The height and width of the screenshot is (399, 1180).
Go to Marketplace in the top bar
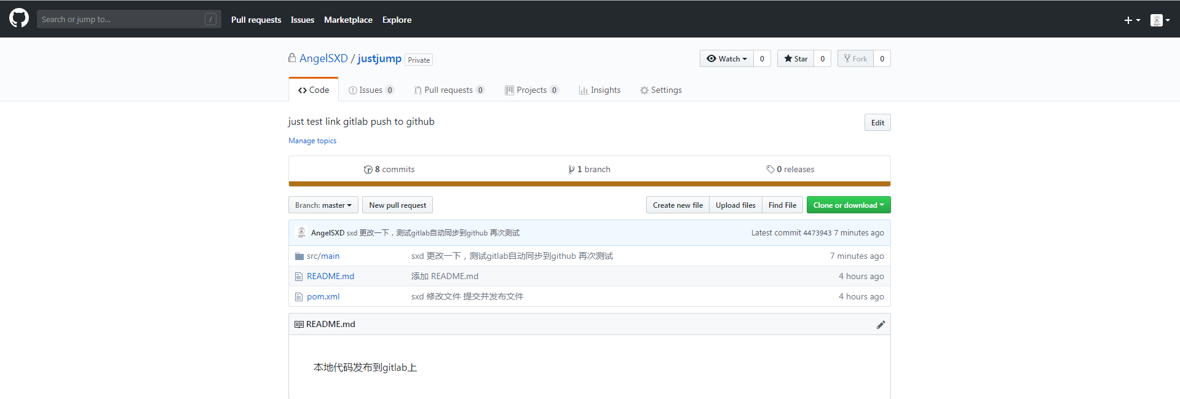pos(348,20)
